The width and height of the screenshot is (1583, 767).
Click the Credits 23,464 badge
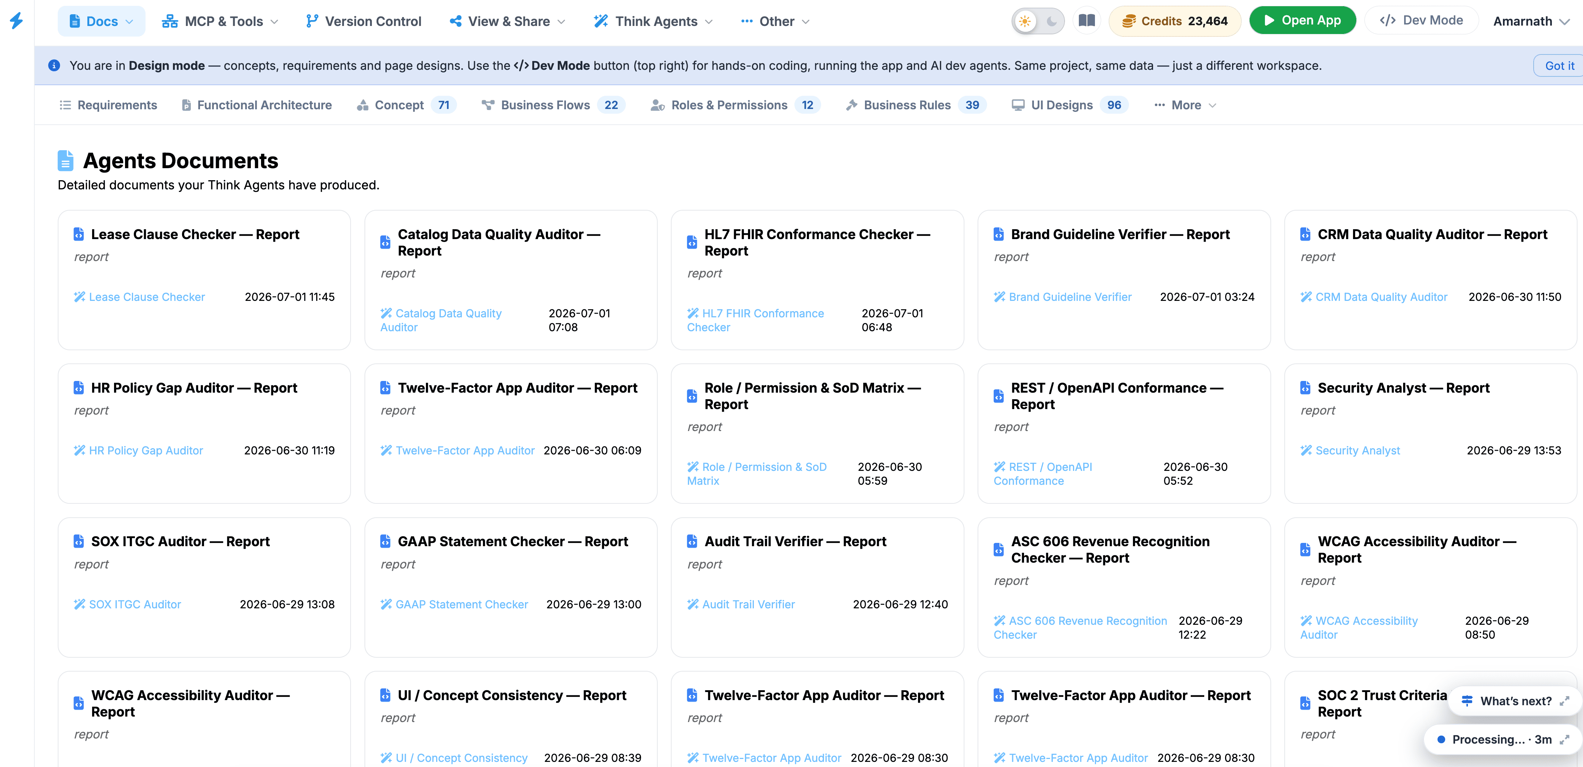pos(1174,21)
